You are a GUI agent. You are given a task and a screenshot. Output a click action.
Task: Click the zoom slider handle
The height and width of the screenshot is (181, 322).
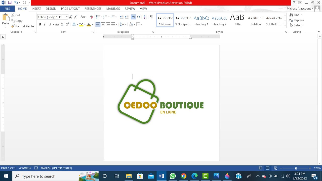296,168
